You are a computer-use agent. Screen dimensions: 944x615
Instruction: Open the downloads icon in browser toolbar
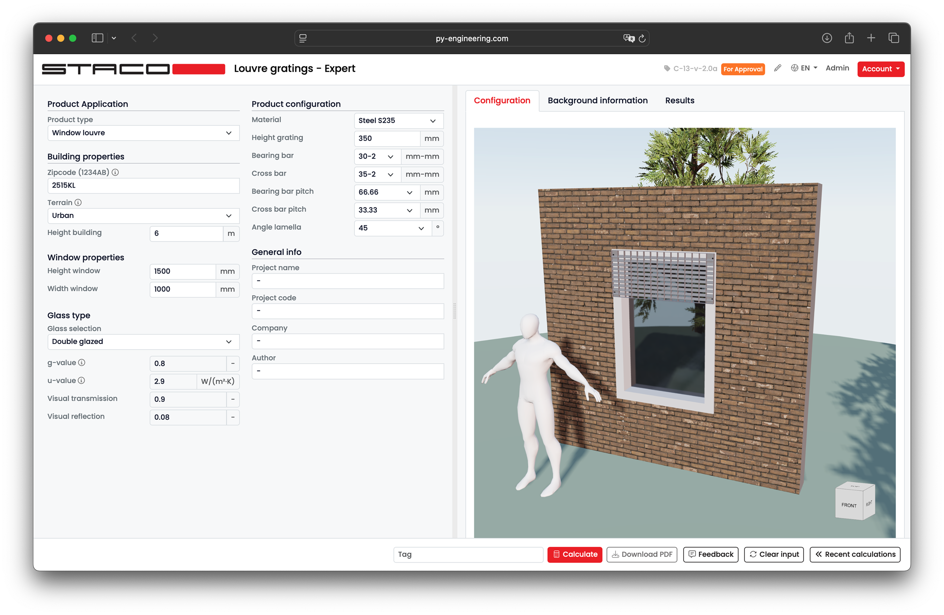[826, 38]
